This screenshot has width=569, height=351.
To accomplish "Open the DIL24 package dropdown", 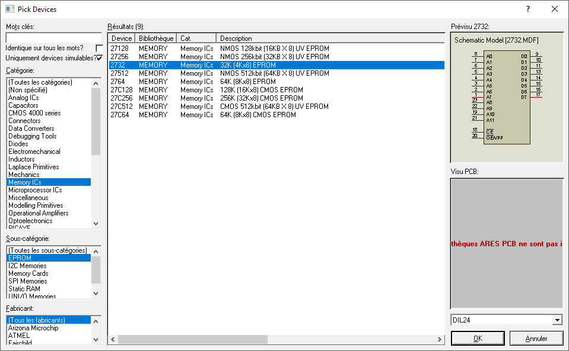I will (x=557, y=320).
